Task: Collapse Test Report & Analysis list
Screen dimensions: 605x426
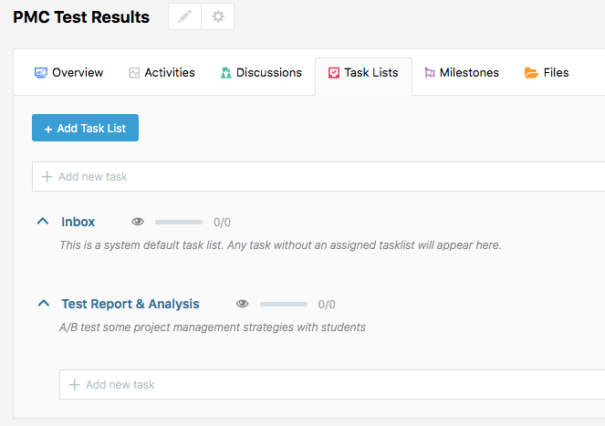Action: click(44, 303)
